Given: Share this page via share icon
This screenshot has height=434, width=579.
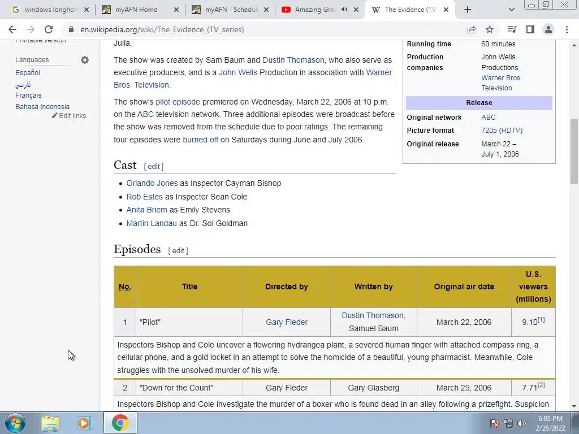Looking at the screenshot, I should coord(472,29).
